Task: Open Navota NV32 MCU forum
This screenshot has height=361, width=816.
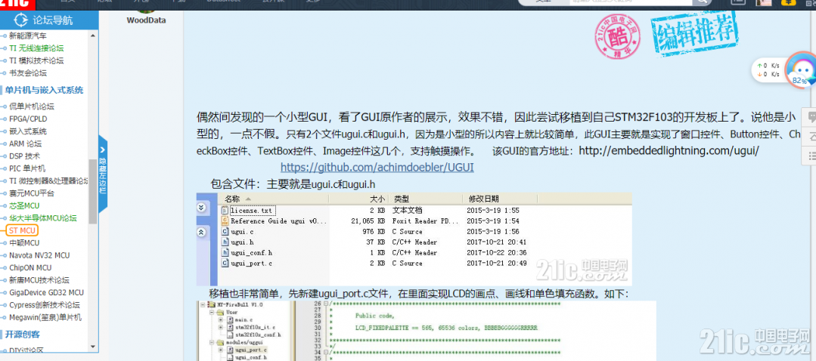Action: pyautogui.click(x=39, y=255)
